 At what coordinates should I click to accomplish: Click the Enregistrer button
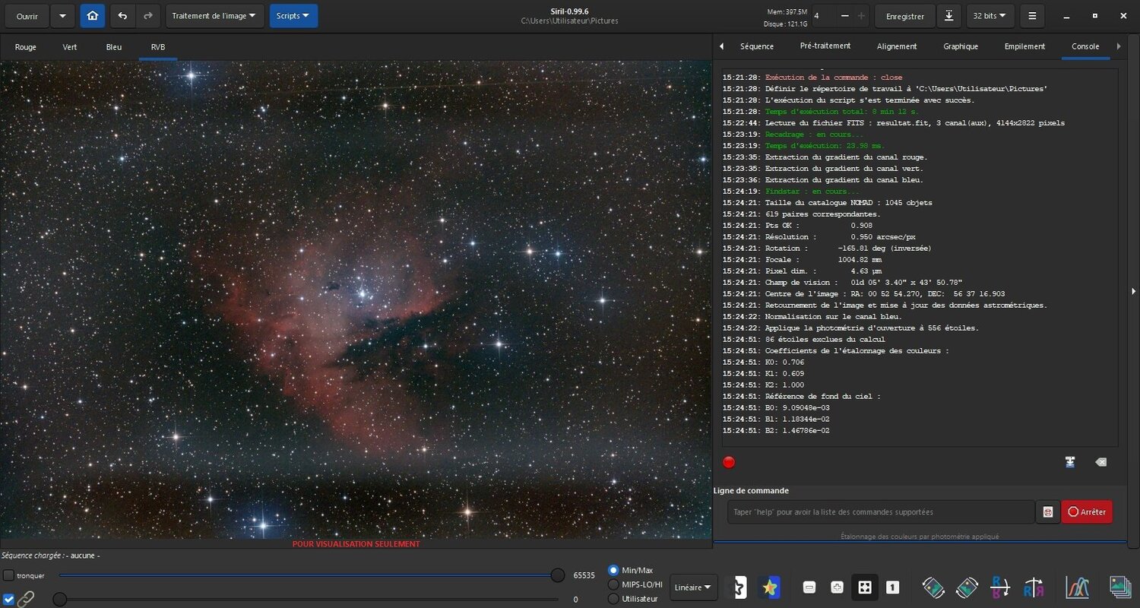(904, 15)
